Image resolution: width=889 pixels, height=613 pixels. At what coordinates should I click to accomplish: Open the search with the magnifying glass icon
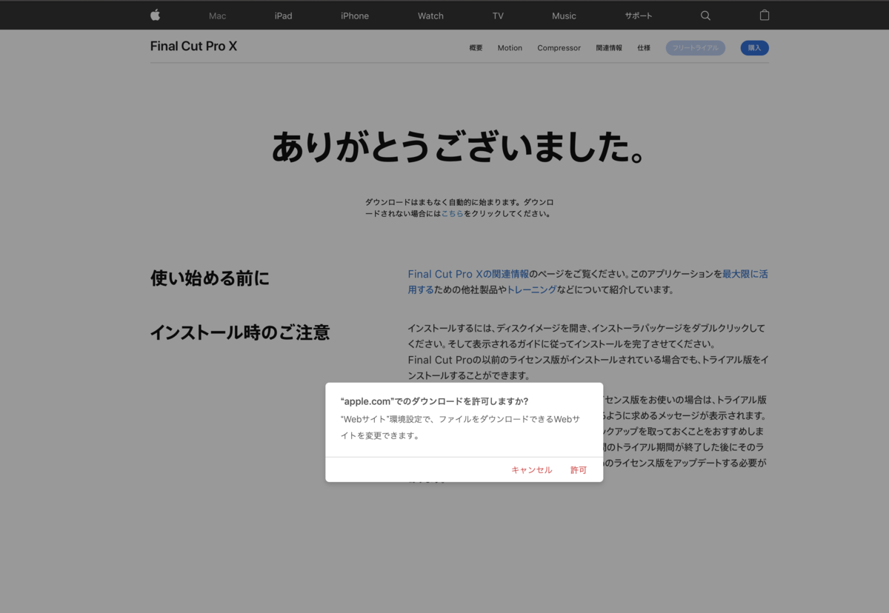coord(705,15)
